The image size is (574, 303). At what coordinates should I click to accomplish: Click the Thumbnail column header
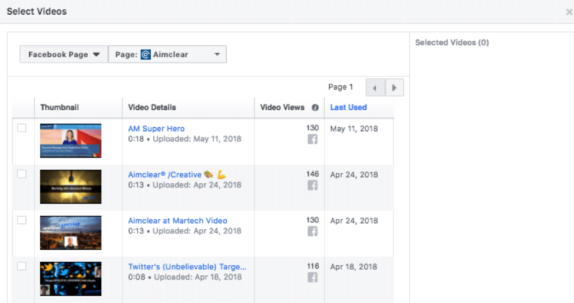point(60,107)
